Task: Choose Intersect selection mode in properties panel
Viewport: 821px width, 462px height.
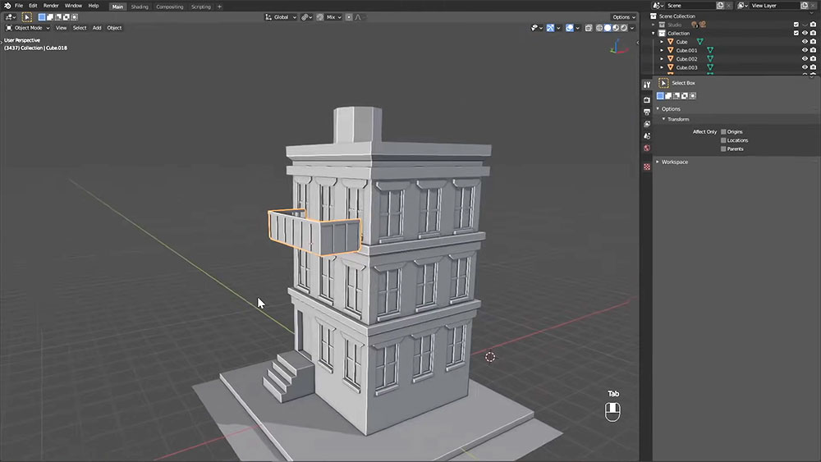Action: [693, 96]
